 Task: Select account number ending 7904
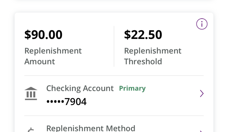click(x=66, y=101)
